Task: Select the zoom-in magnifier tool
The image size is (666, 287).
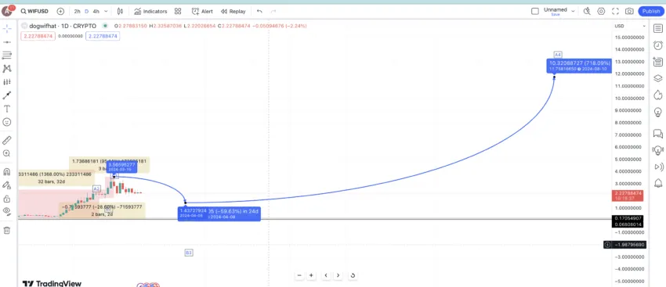Action: (7, 153)
